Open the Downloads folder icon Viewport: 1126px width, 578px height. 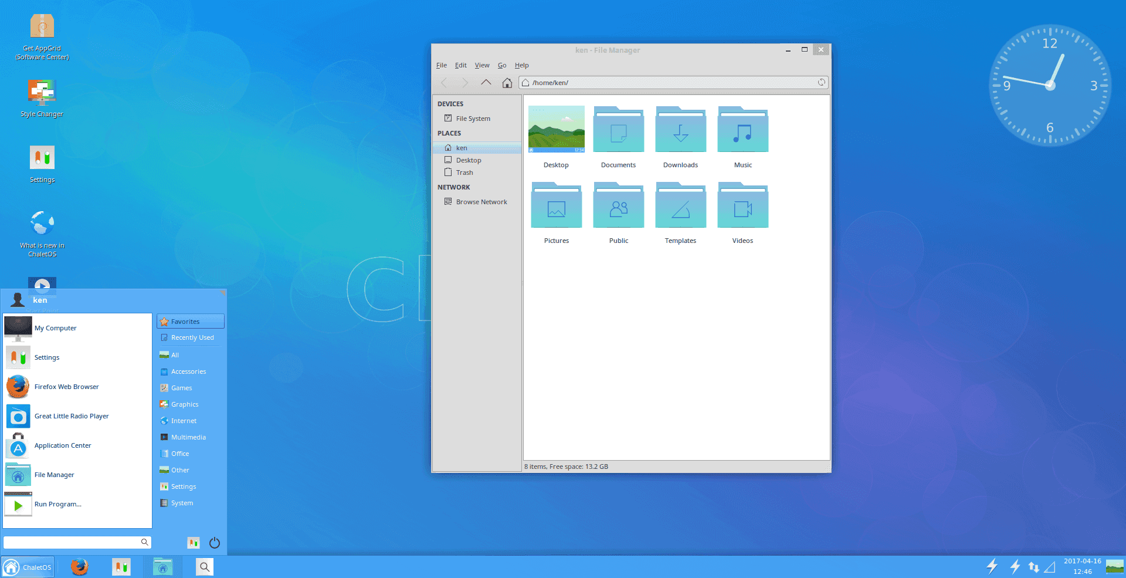click(x=680, y=130)
